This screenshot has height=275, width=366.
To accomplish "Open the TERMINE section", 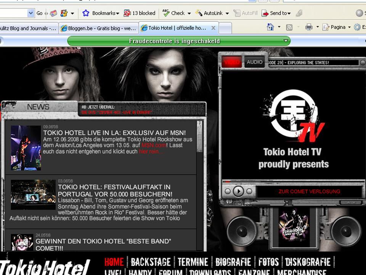I will click(193, 262).
